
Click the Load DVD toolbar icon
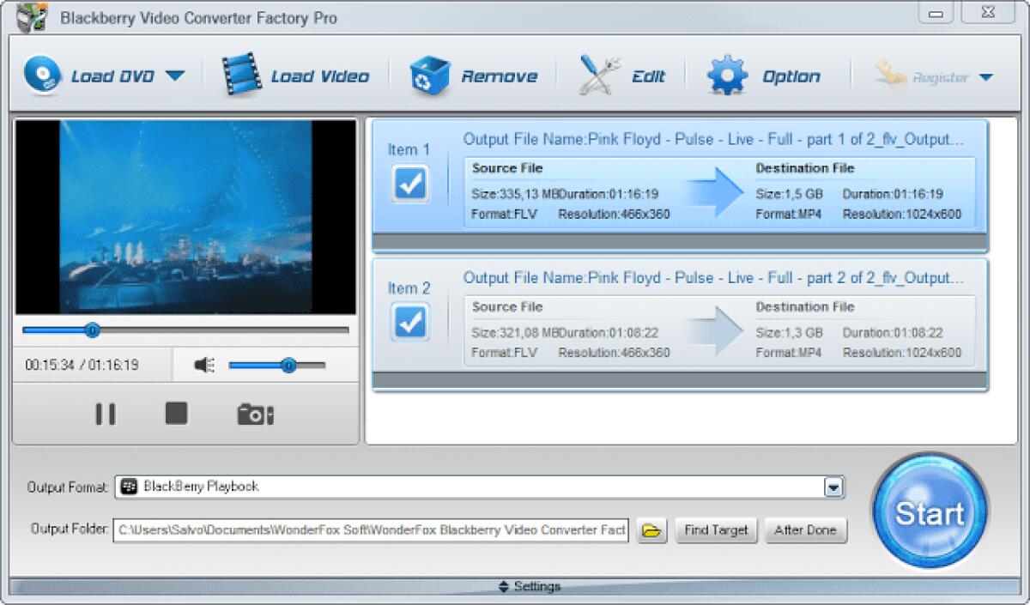(42, 75)
